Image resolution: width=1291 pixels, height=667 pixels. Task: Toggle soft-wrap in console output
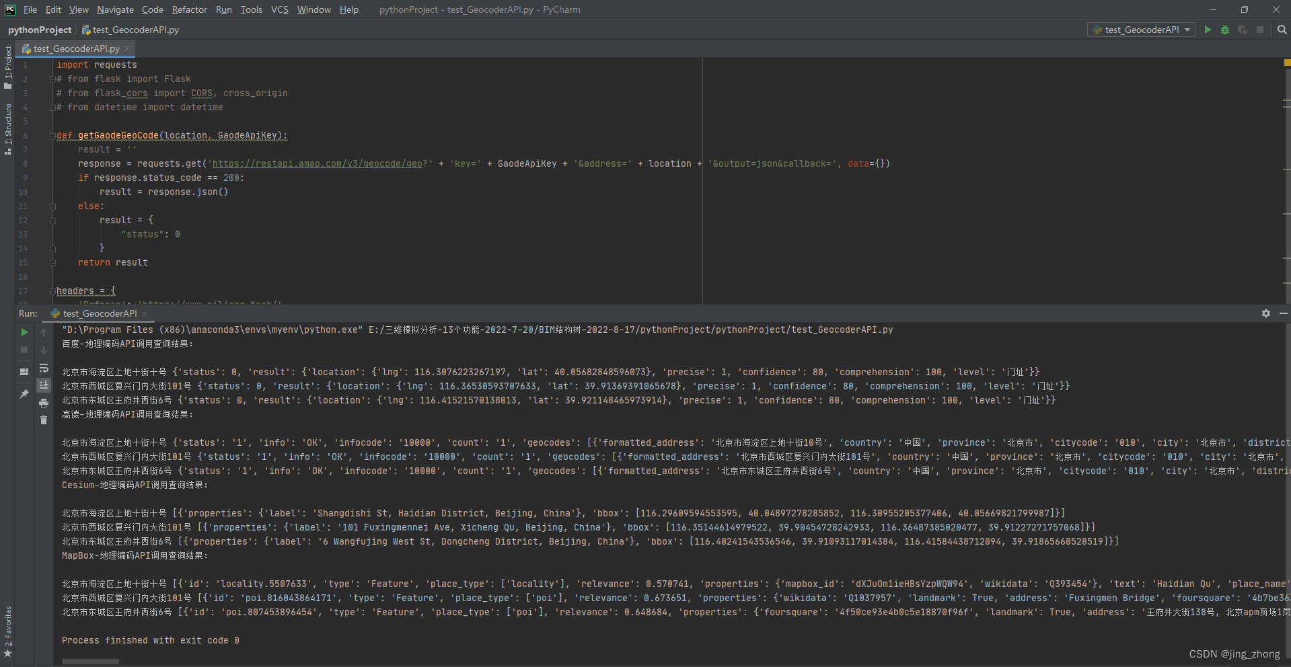44,368
